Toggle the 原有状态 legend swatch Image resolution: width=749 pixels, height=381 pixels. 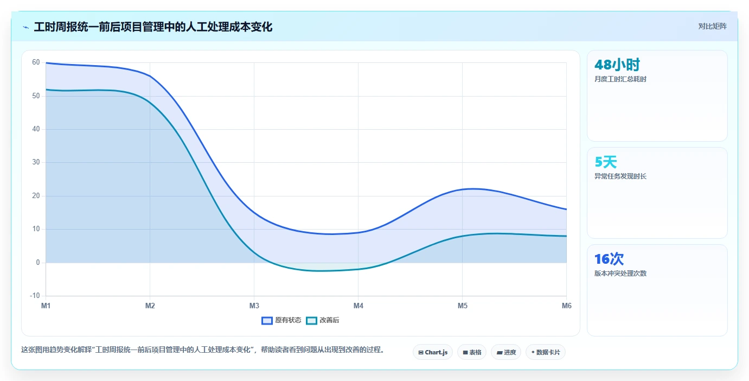[x=267, y=320]
